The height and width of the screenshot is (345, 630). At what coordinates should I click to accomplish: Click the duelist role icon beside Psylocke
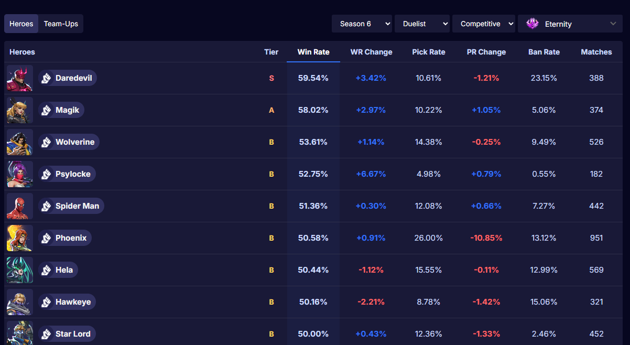(46, 174)
